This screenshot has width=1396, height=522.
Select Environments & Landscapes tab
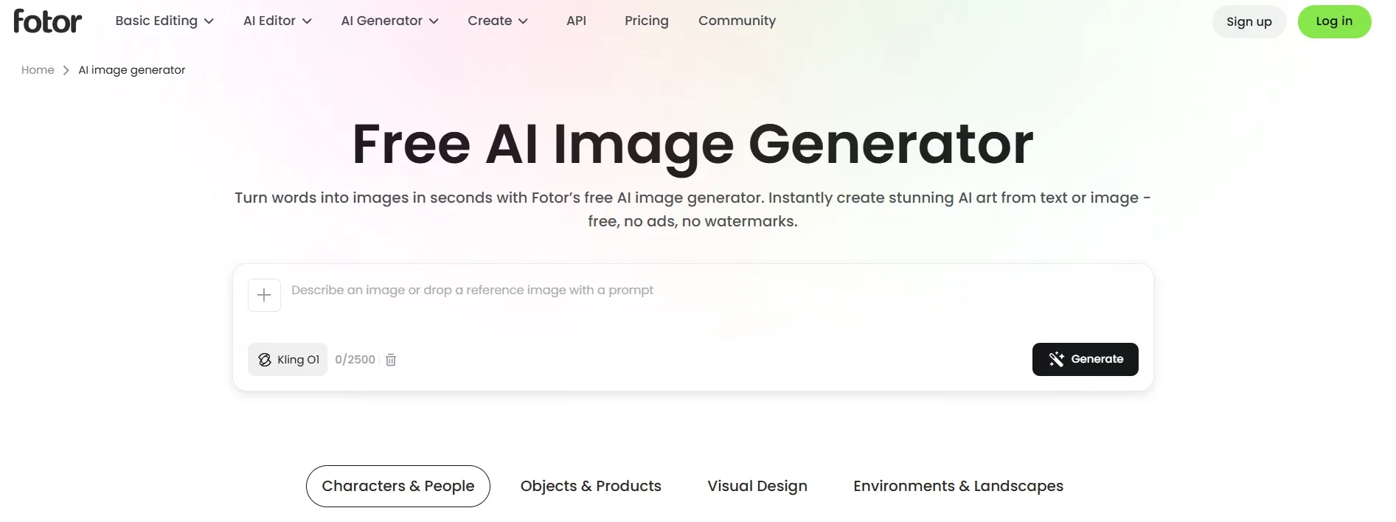[958, 486]
